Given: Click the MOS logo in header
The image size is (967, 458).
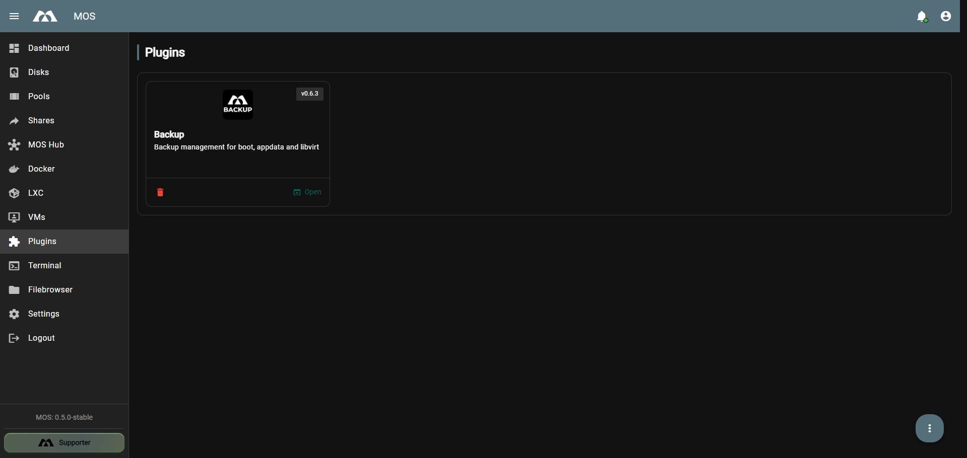Looking at the screenshot, I should (x=45, y=17).
